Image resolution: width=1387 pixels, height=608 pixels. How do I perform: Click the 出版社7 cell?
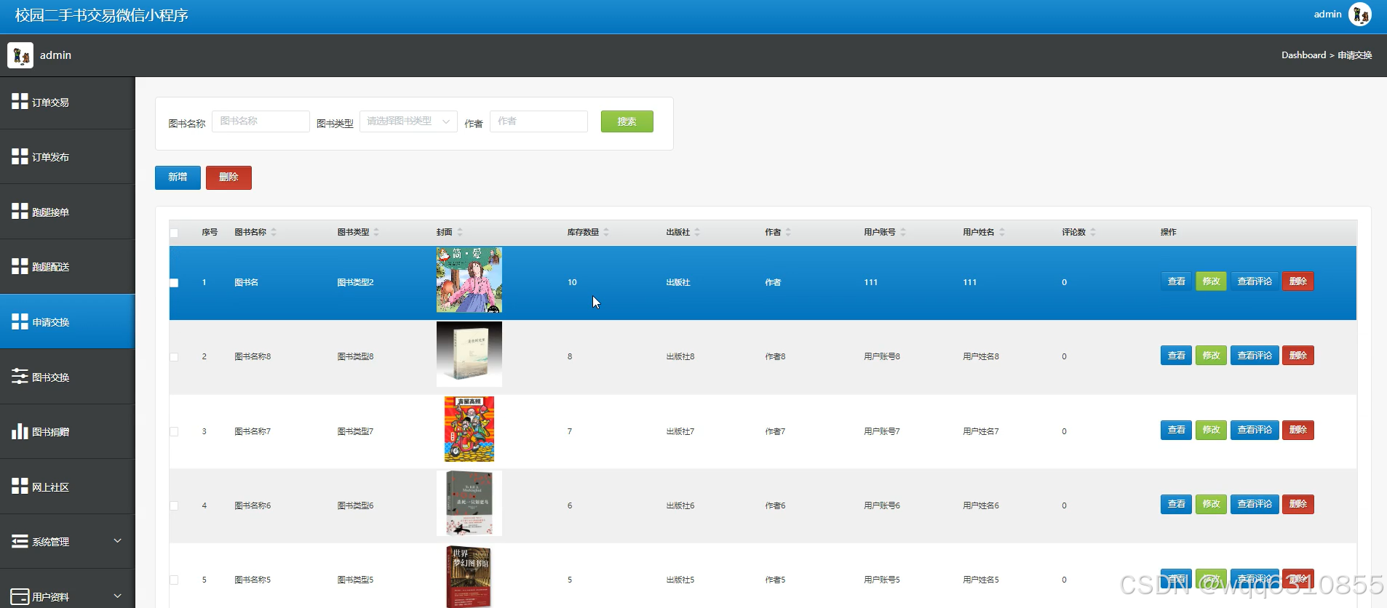point(680,432)
